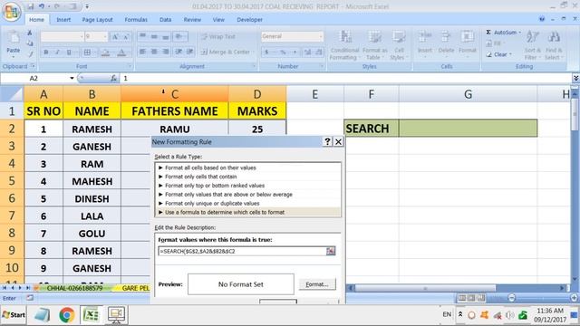Click the range selector icon in formula box
This screenshot has width=580, height=326.
pyautogui.click(x=330, y=252)
